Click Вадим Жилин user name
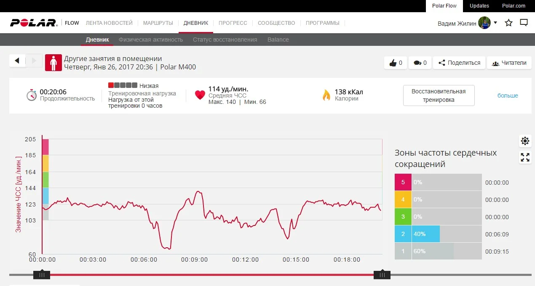The width and height of the screenshot is (535, 286). [457, 23]
